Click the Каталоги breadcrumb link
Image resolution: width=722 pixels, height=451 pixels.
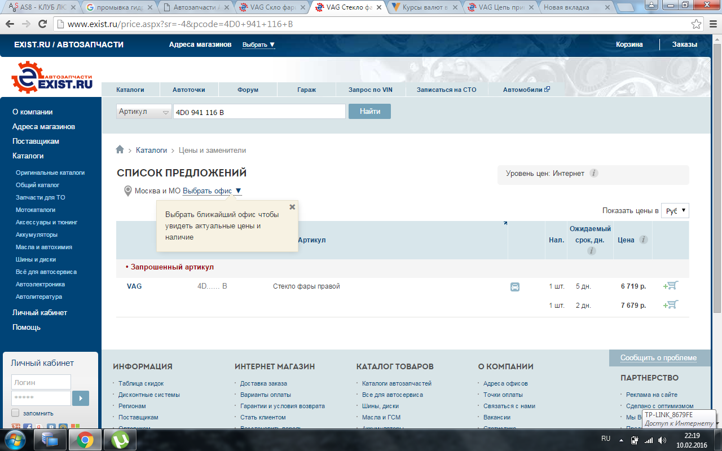pos(151,151)
